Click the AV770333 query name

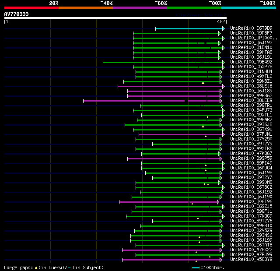point(17,14)
